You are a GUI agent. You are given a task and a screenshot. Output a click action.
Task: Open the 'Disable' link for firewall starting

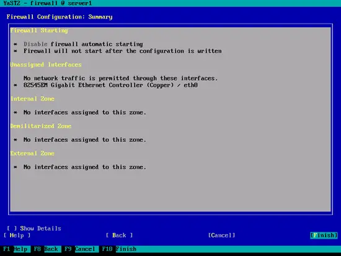[x=35, y=44]
